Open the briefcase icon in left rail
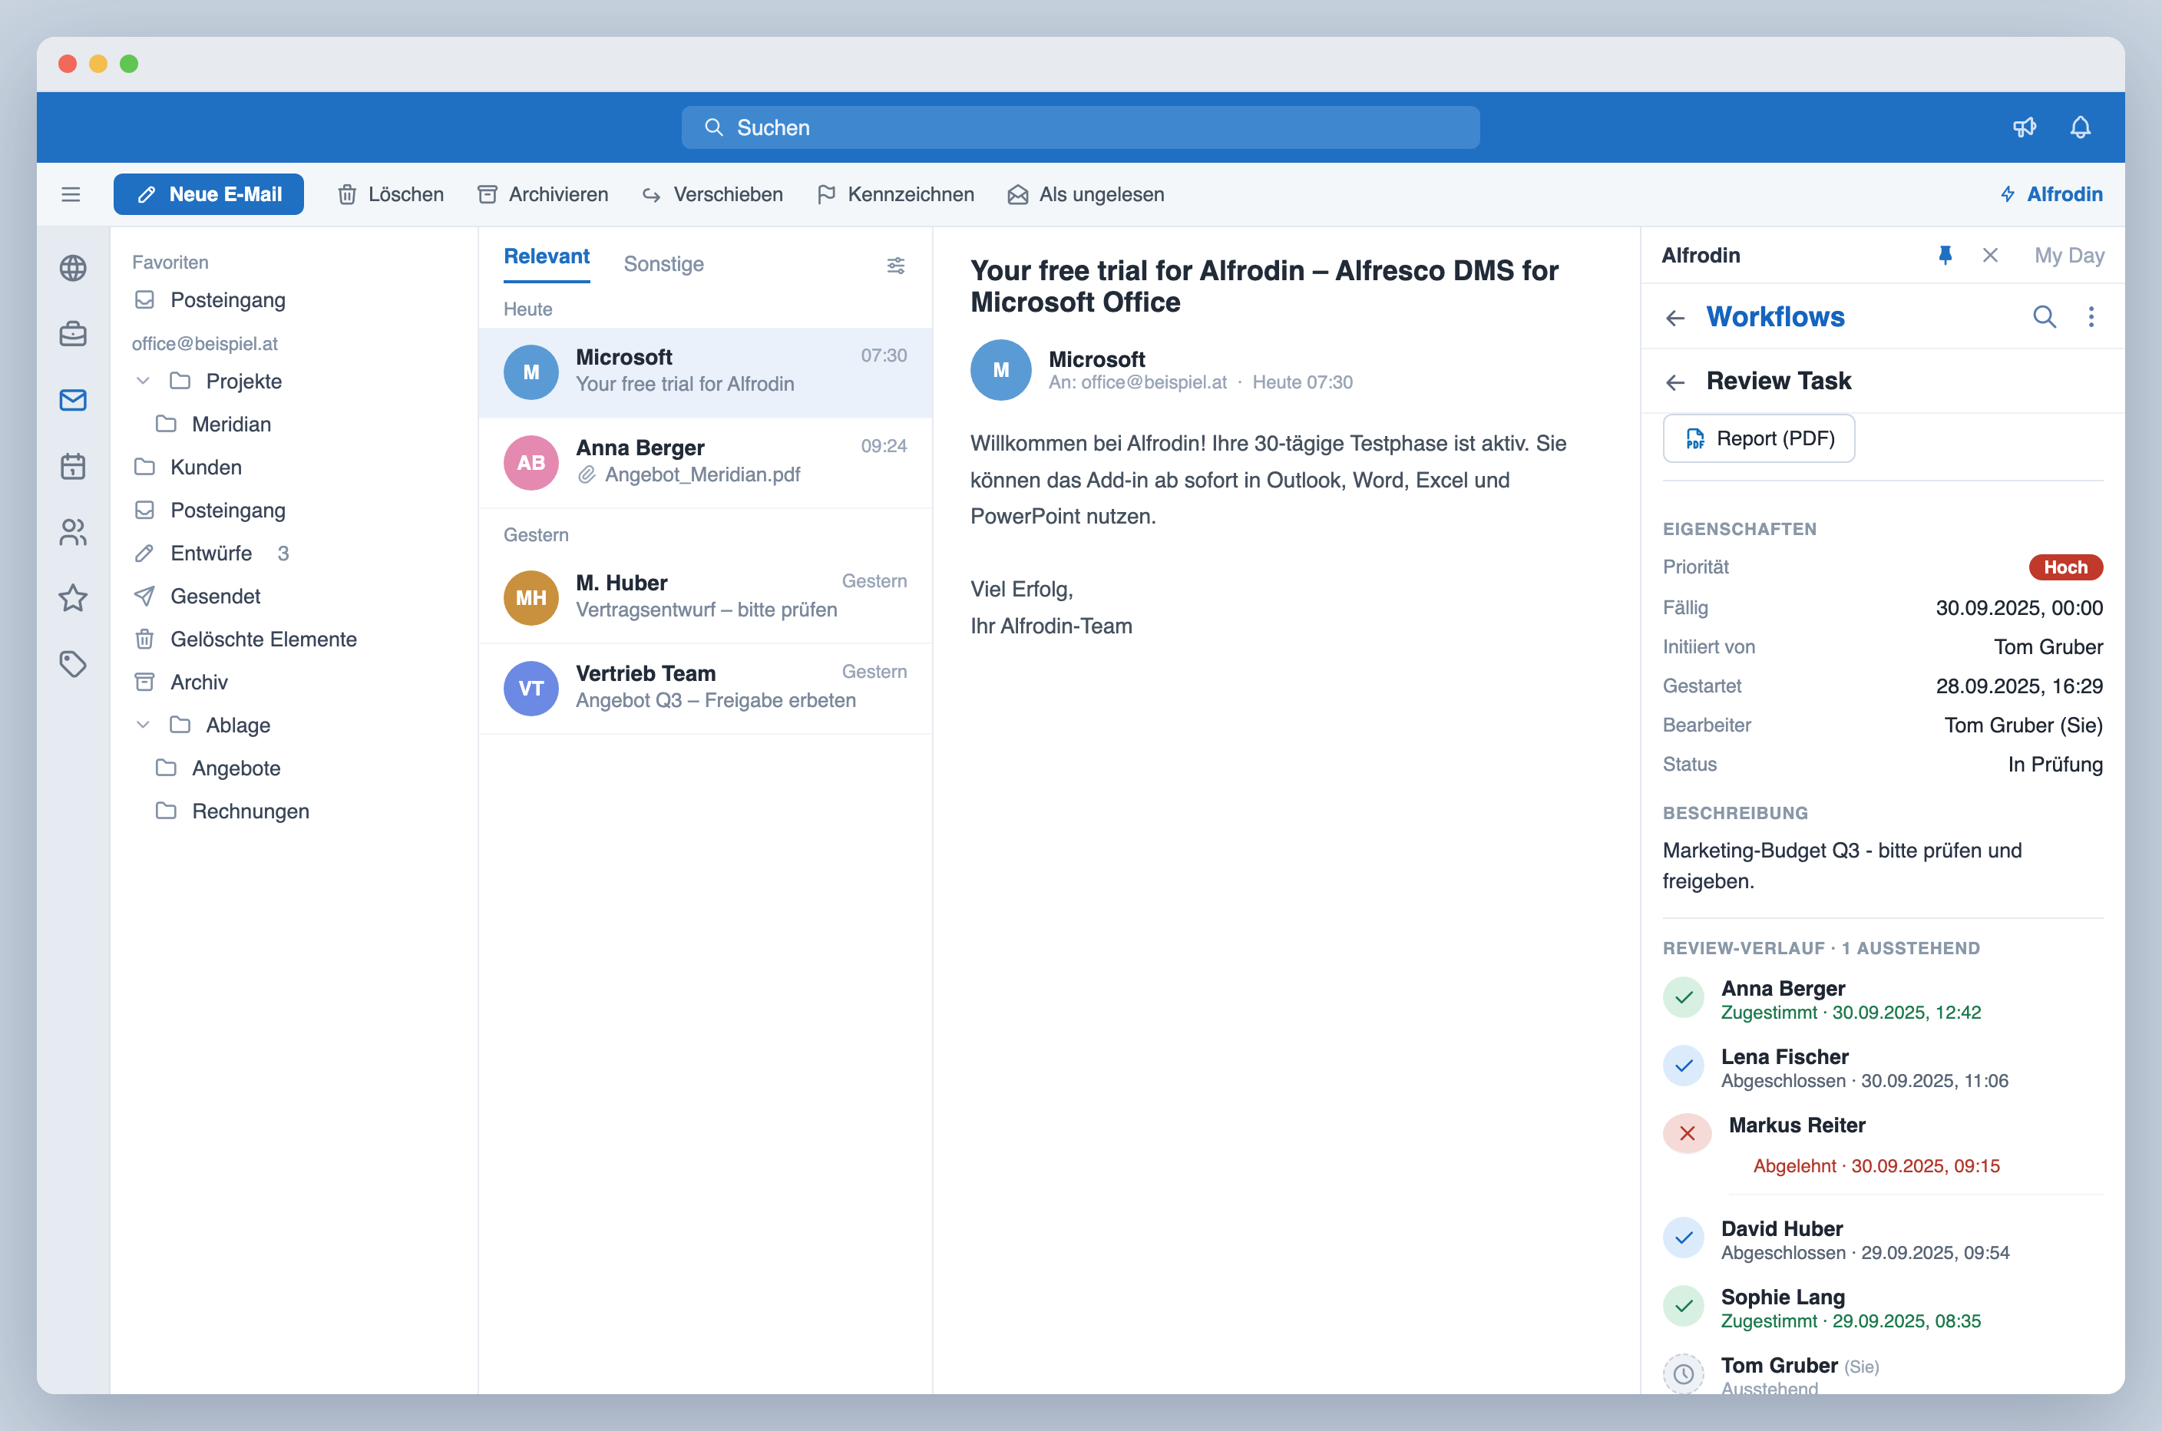 (73, 334)
